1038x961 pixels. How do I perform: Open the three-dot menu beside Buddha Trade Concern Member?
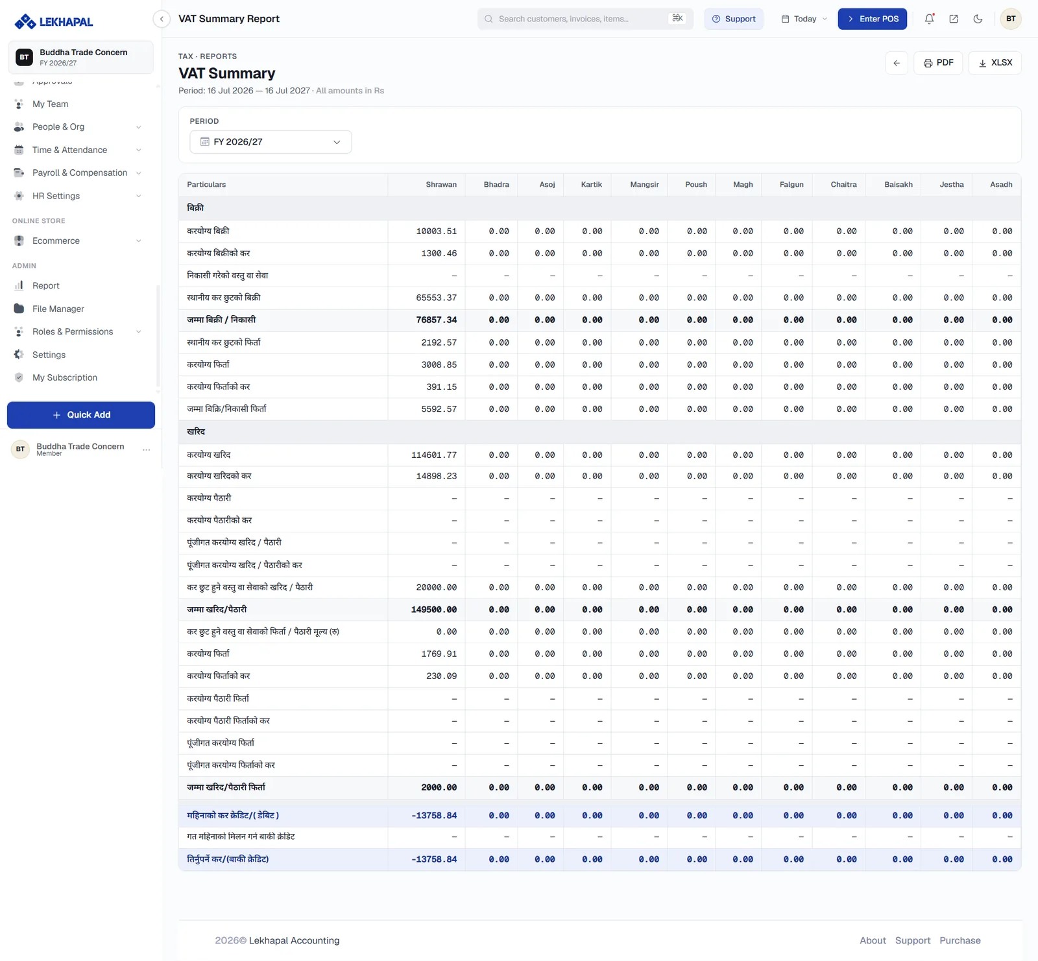(x=147, y=449)
